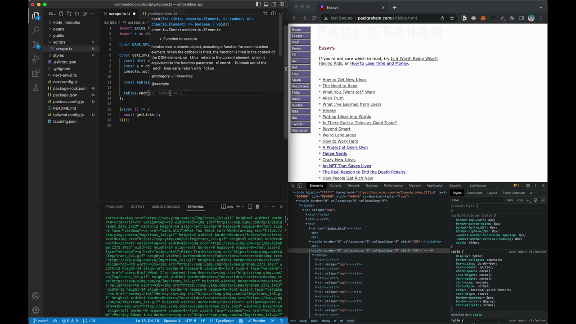576x324 pixels.
Task: Toggle device toolbar in DevTools
Action: (300, 185)
